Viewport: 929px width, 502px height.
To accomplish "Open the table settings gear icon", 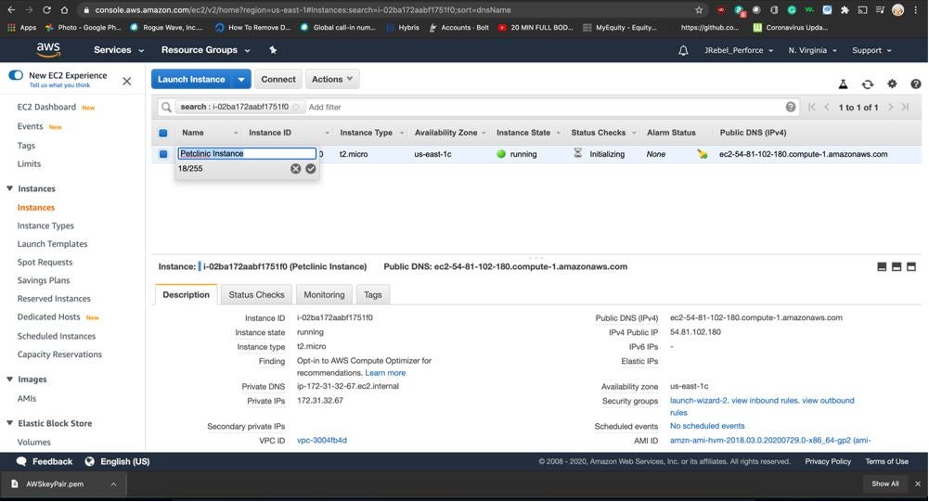I will click(892, 84).
